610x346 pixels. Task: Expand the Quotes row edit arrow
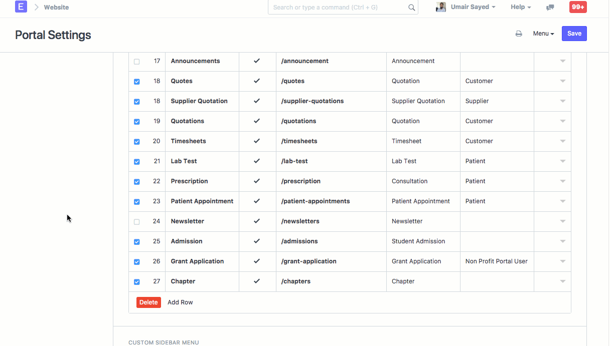tap(562, 81)
